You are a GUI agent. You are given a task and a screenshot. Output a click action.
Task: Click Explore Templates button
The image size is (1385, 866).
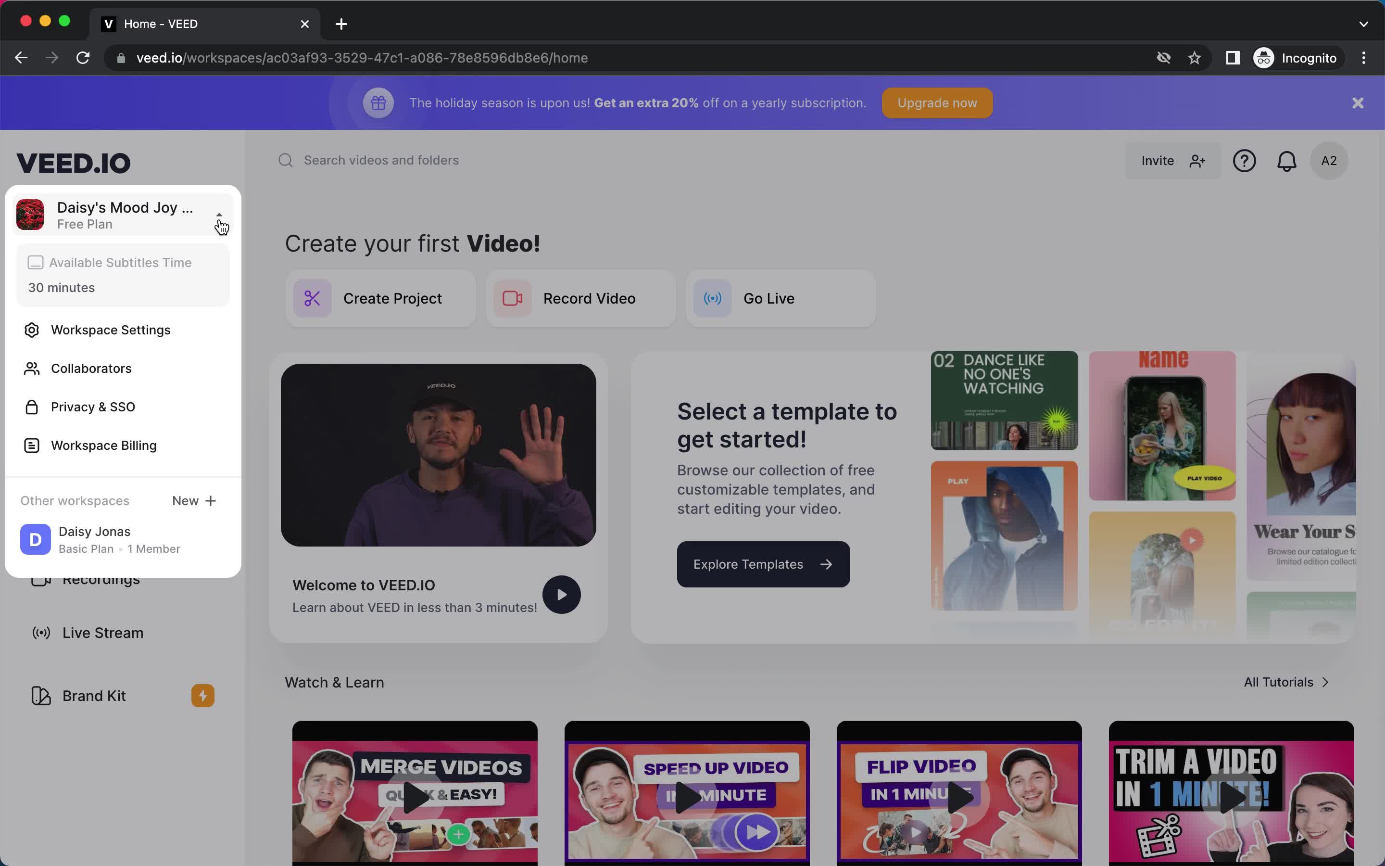tap(764, 565)
